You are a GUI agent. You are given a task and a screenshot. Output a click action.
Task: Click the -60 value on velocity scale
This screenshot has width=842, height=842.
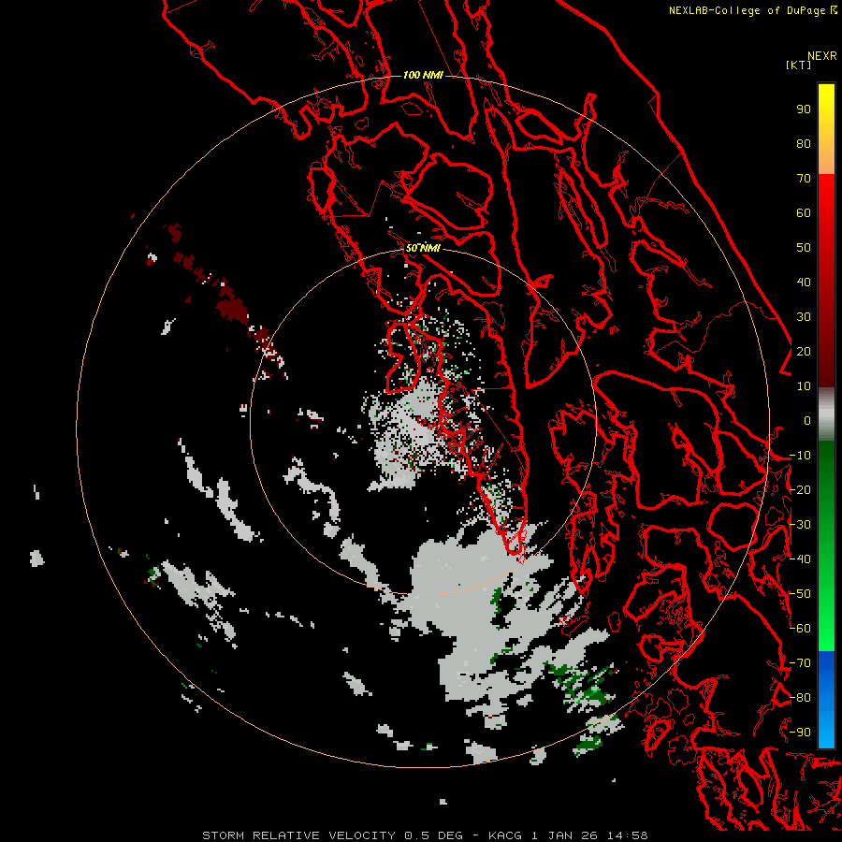[x=800, y=629]
